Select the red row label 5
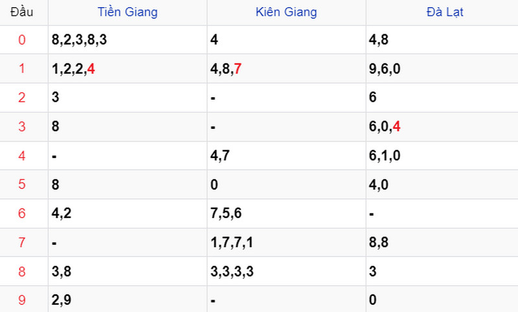 22,184
